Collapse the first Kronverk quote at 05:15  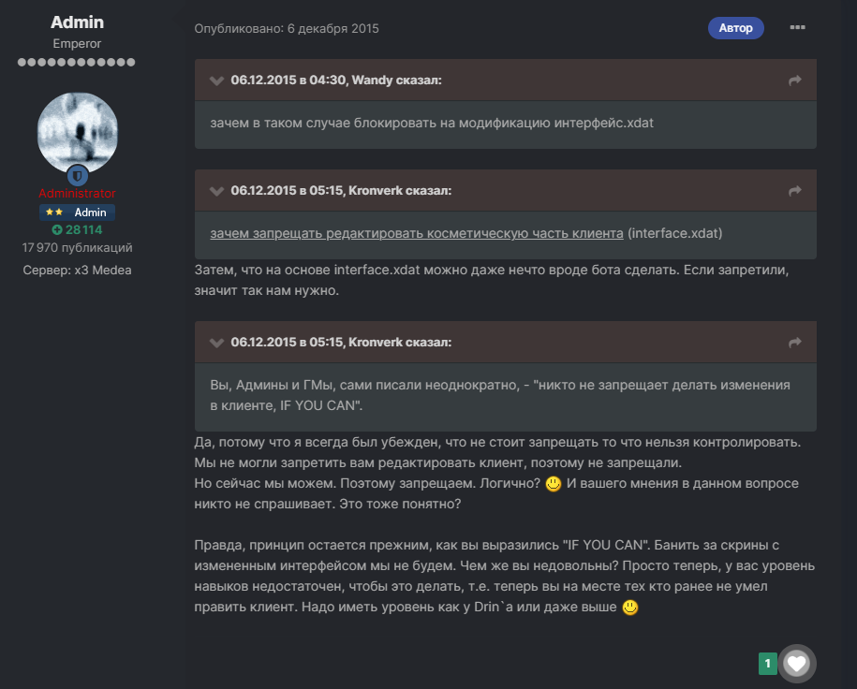(216, 191)
